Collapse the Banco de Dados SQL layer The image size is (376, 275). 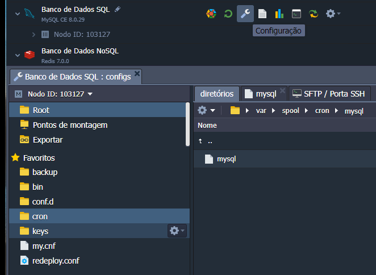17,14
